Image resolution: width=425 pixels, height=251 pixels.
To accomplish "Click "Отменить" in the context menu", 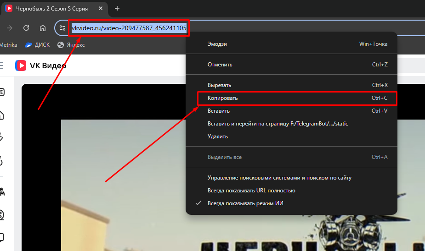I will tap(220, 65).
